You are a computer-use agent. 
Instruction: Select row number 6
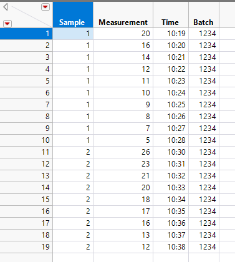coord(26,93)
